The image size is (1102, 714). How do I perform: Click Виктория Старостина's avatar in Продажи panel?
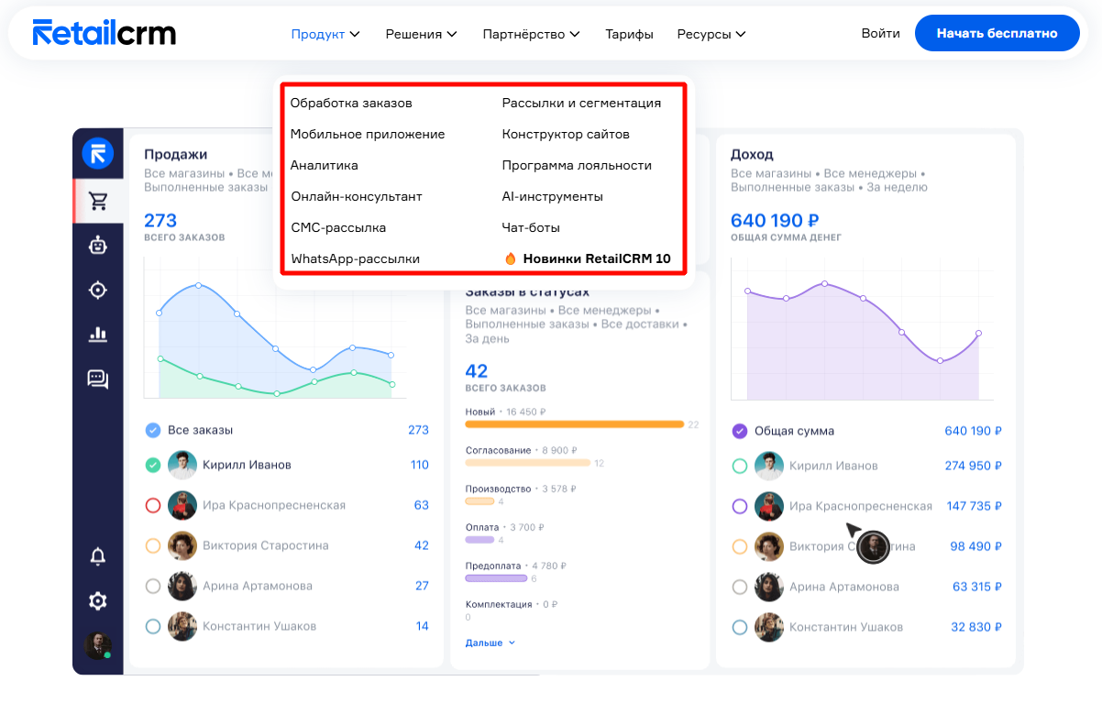click(182, 545)
